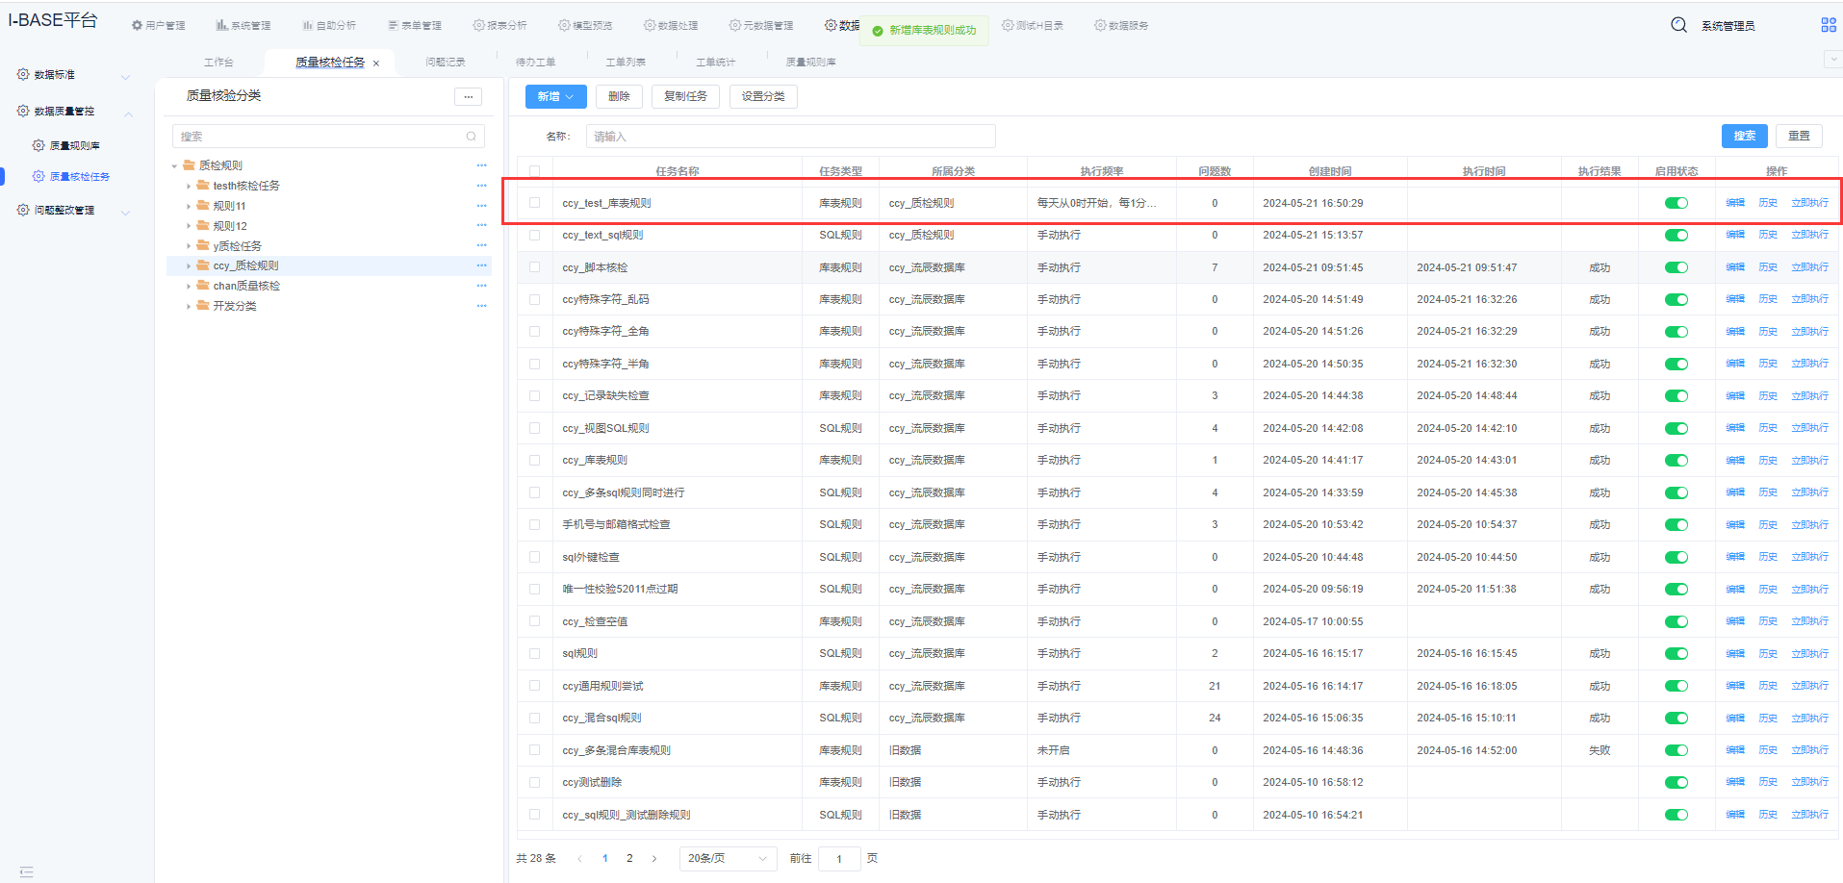Image resolution: width=1843 pixels, height=883 pixels.
Task: Open more options for 规则11 folder
Action: (481, 206)
